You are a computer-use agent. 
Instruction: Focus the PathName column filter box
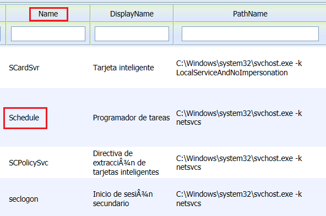[250, 34]
